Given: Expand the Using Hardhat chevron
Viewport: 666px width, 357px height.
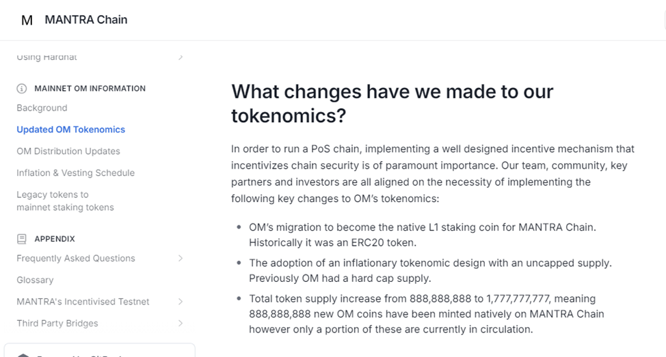Looking at the screenshot, I should 181,57.
